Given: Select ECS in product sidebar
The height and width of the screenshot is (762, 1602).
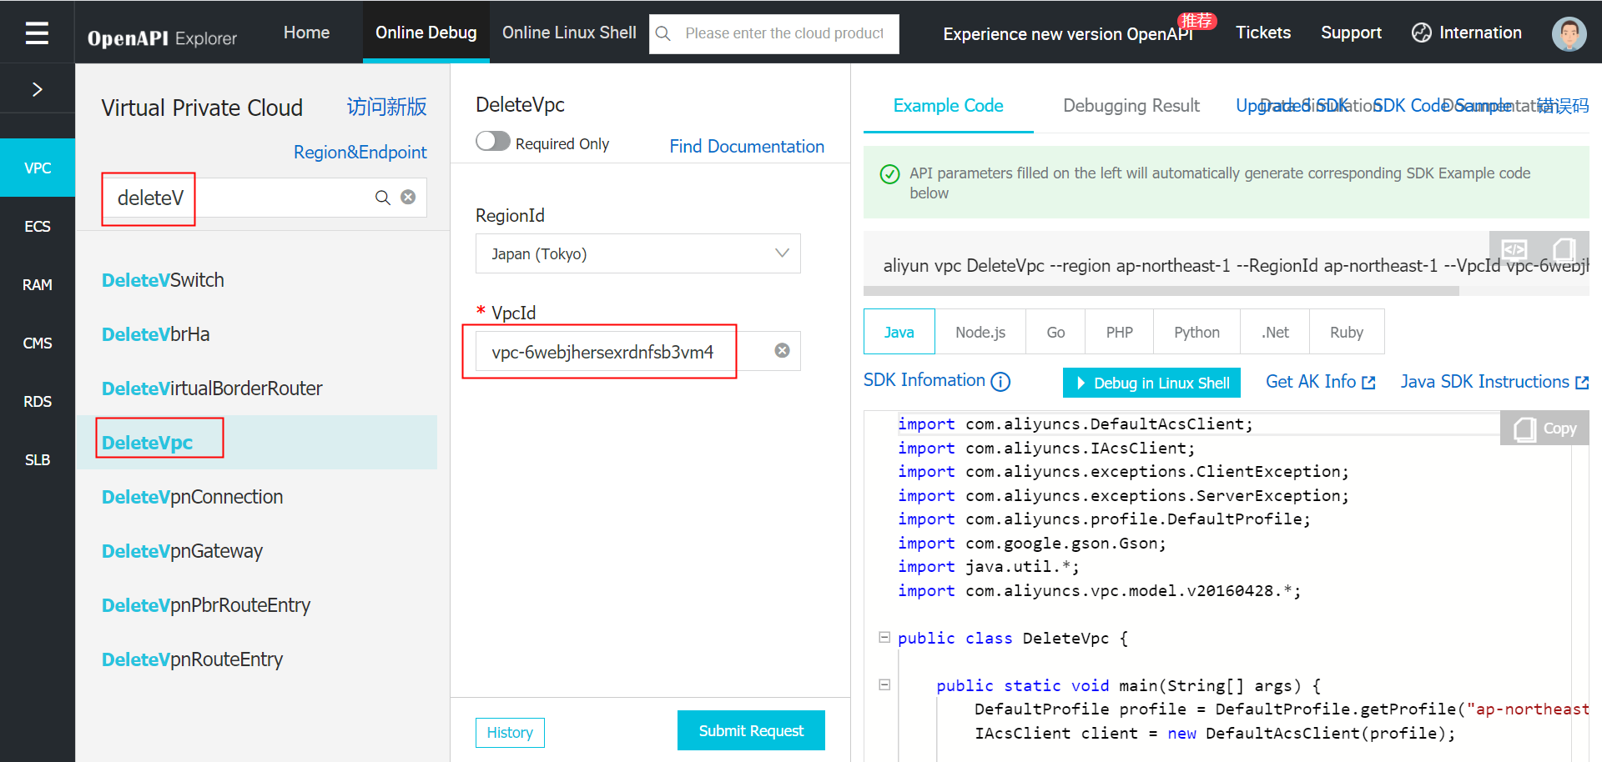Looking at the screenshot, I should [x=38, y=226].
